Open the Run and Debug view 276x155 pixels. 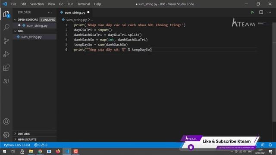6,54
